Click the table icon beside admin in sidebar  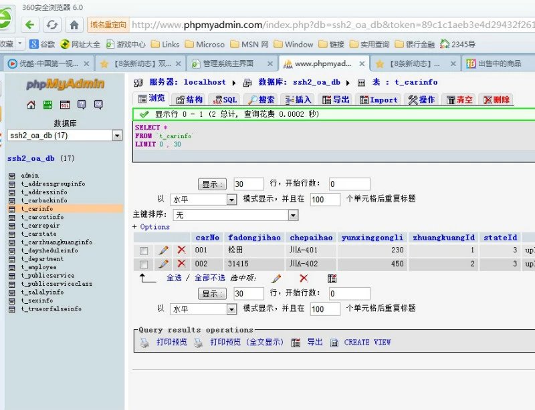point(12,176)
